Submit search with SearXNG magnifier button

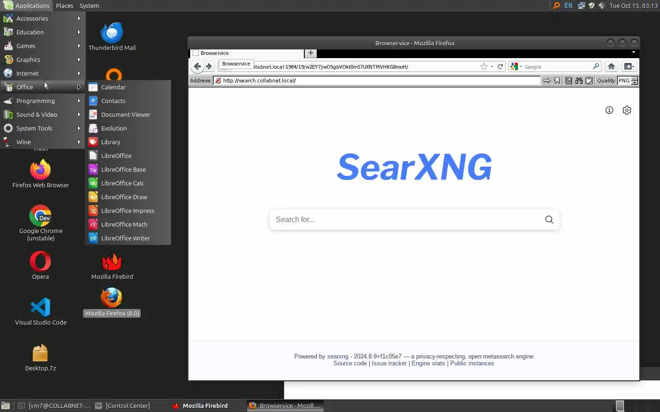[x=549, y=219]
